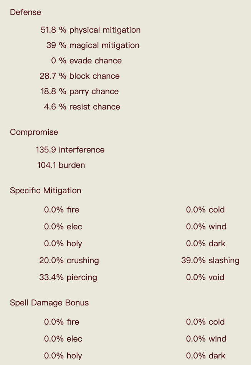Click the resist chance stat
Image resolution: width=251 pixels, height=365 pixels.
click(82, 107)
